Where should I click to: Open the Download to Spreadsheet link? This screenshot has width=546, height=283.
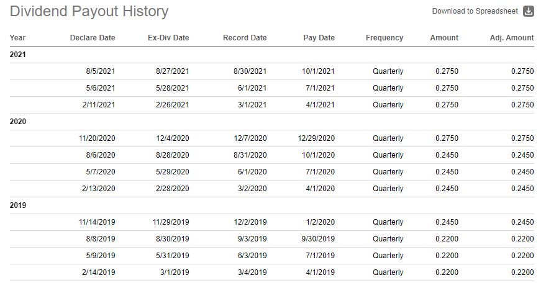475,11
